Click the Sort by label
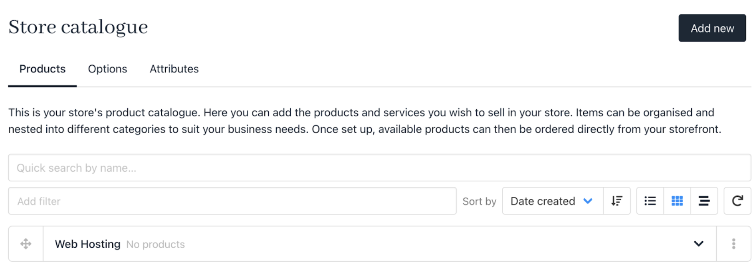 click(479, 201)
